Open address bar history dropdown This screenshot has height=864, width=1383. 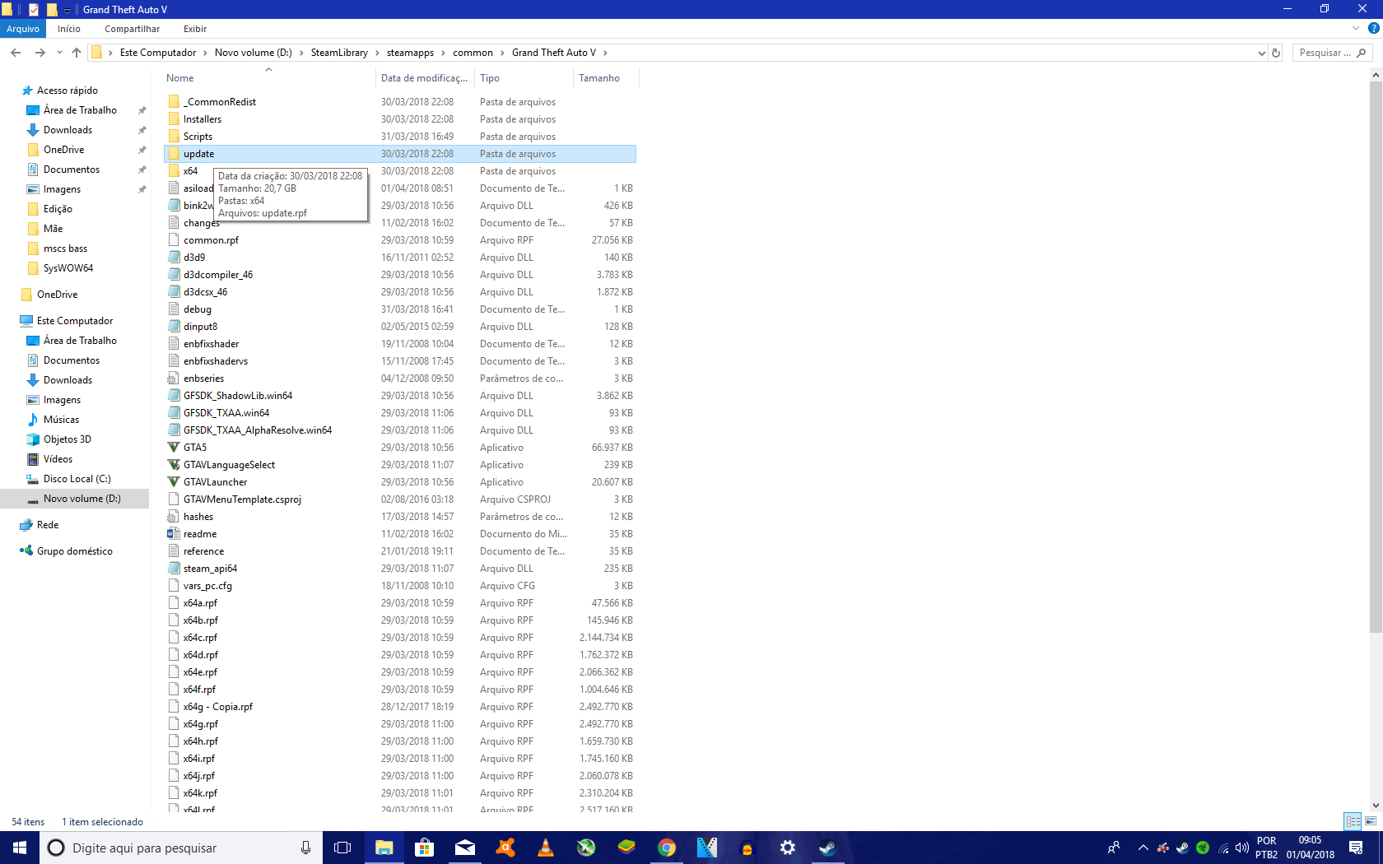(1261, 53)
